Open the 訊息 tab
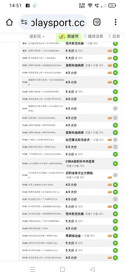 click(114, 36)
